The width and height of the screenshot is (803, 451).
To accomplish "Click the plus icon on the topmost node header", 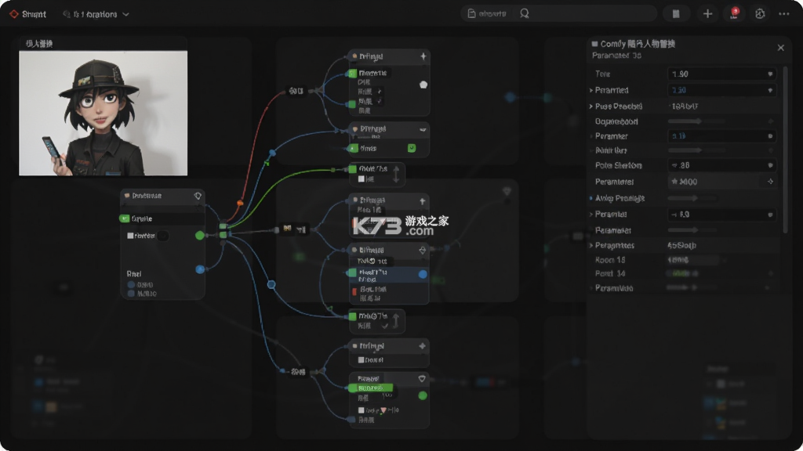I will point(423,56).
